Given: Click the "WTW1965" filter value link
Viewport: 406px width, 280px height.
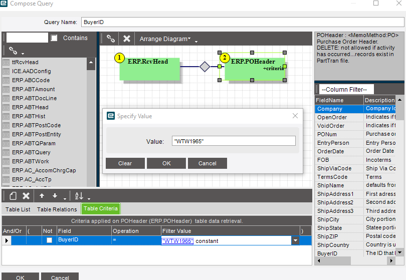Looking at the screenshot, I should click(177, 241).
